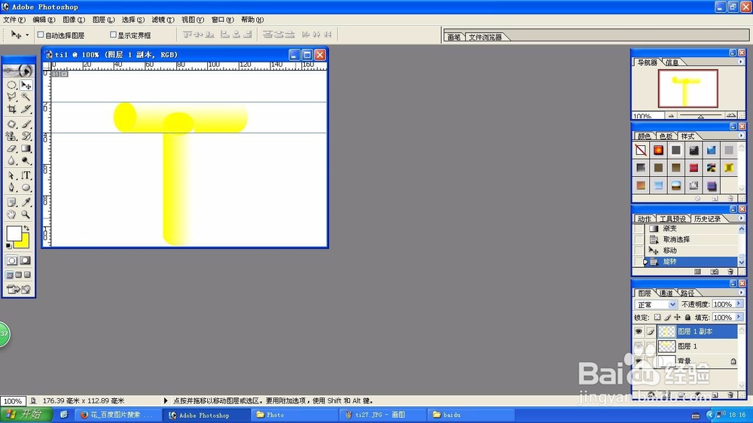This screenshot has width=753, height=423.
Task: Open the Move tool preset picker arrow
Action: point(27,35)
